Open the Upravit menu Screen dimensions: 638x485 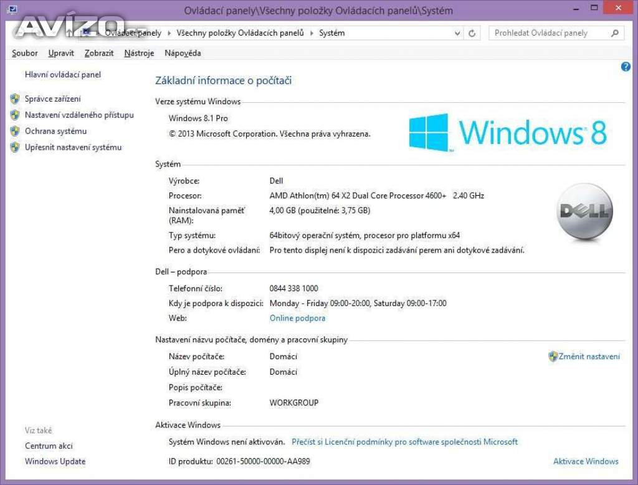61,53
